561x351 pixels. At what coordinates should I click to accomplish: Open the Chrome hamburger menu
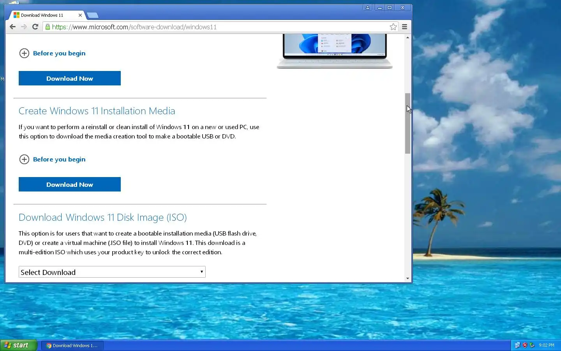[x=404, y=27]
